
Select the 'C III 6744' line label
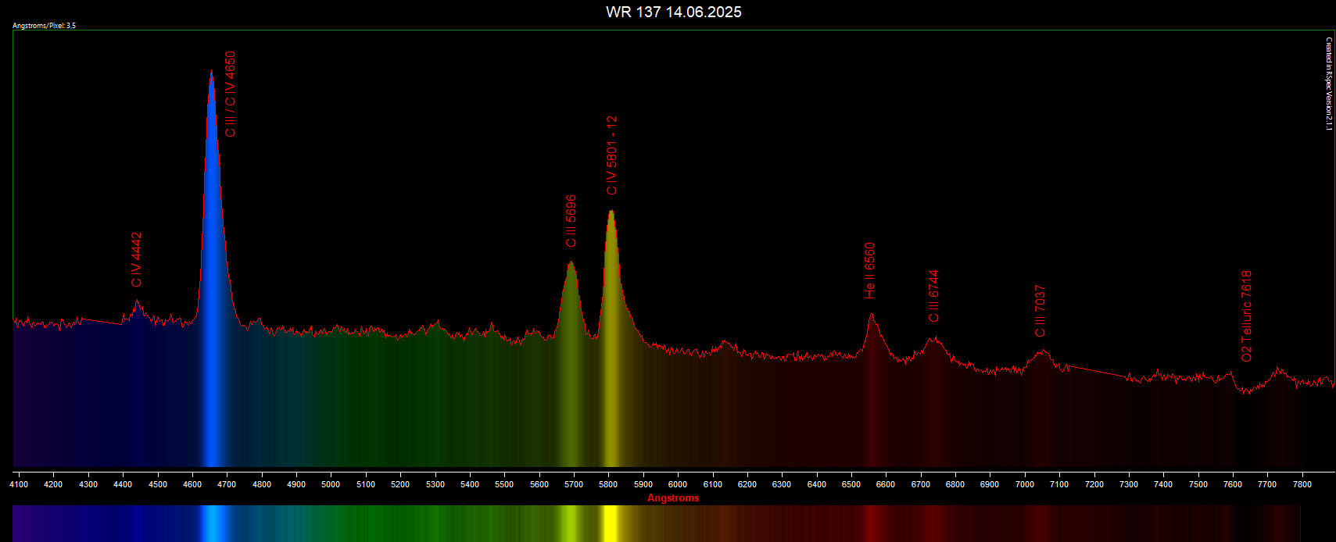[x=933, y=296]
